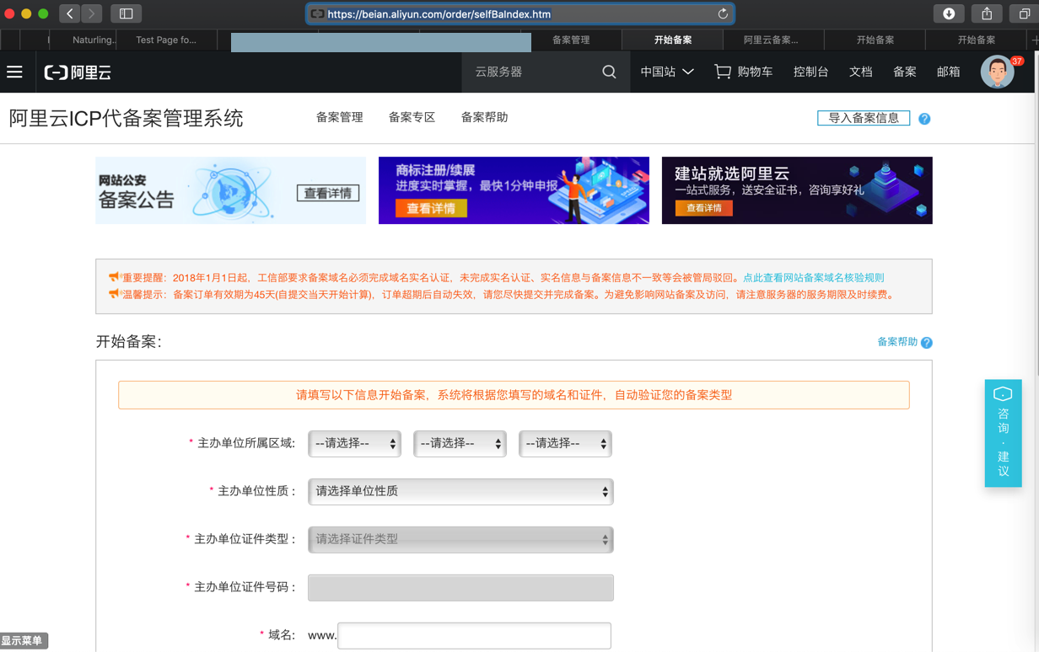1039x652 pixels.
Task: Open the 备案专区 navigation item
Action: pyautogui.click(x=412, y=118)
